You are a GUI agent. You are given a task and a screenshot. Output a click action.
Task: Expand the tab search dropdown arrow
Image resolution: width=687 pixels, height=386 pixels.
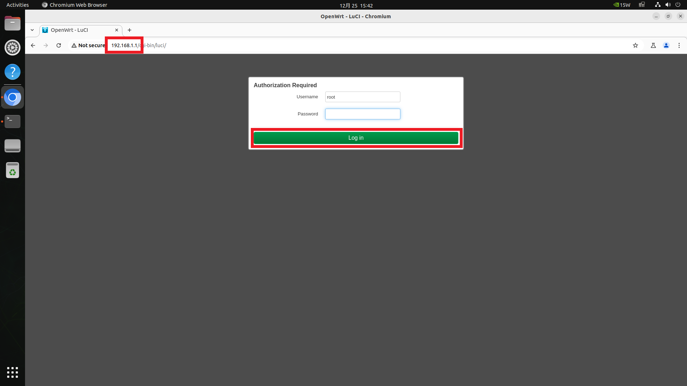tap(32, 30)
